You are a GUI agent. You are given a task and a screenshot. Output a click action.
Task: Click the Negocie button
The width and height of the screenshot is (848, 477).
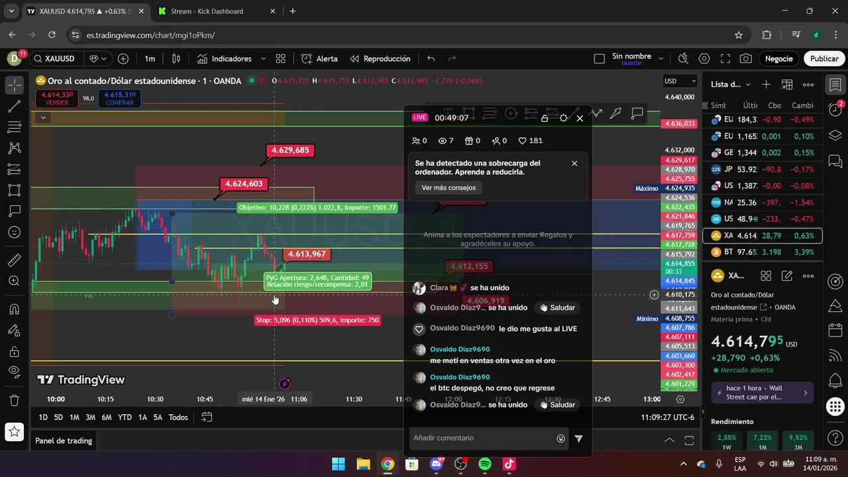coord(779,59)
